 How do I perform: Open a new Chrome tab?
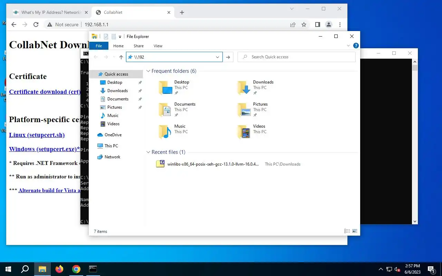pos(182,12)
